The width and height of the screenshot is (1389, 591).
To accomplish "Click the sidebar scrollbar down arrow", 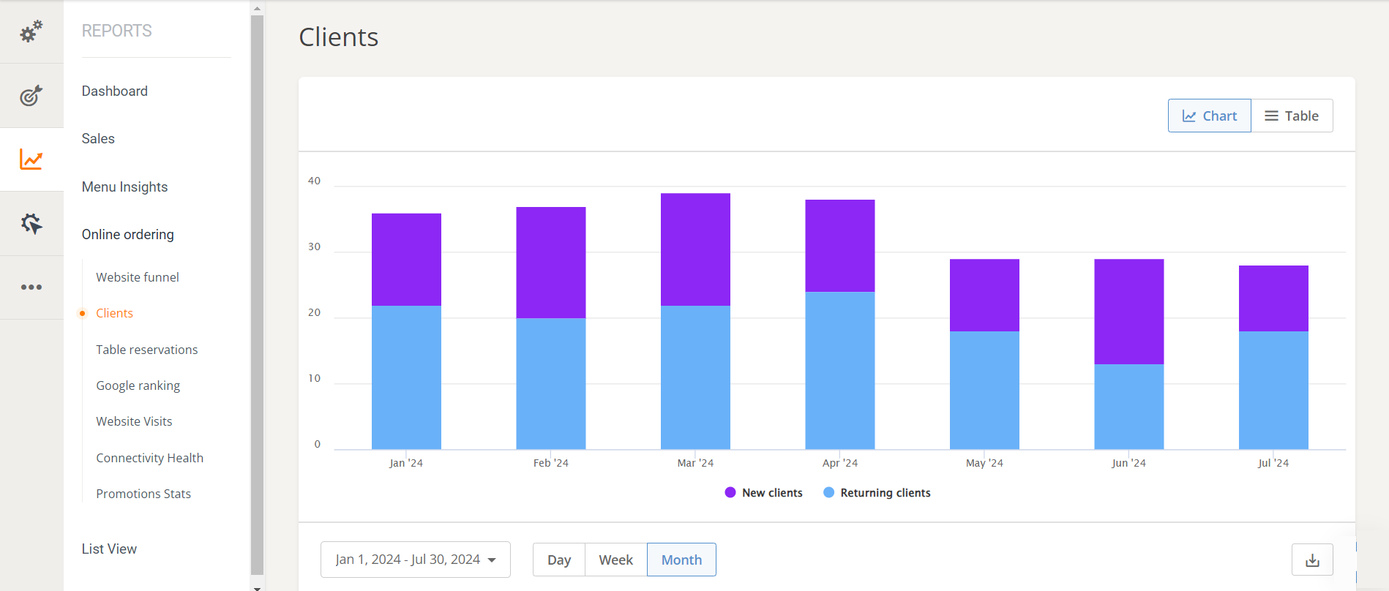I will click(257, 587).
